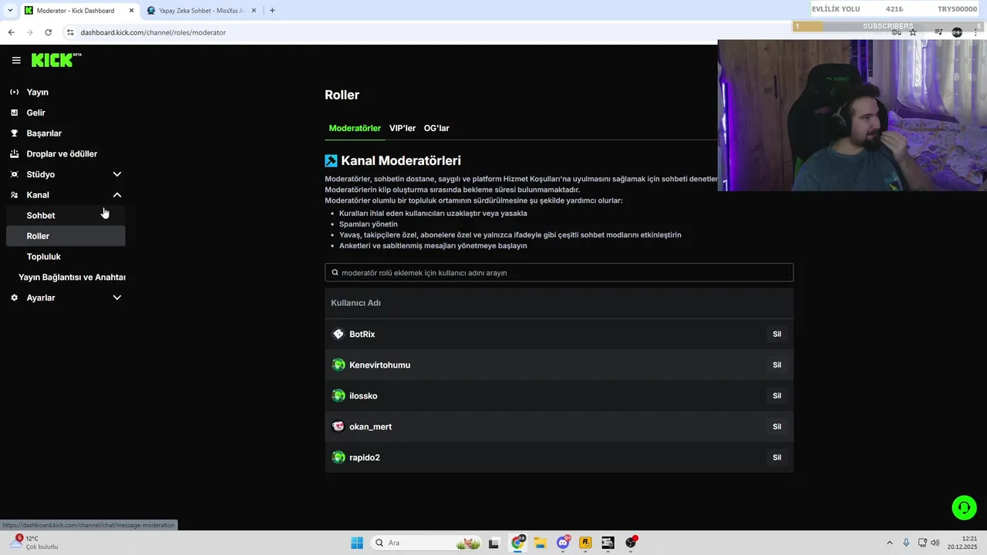Reload the page with the refresh icon
Screen dimensions: 987x555
48,32
